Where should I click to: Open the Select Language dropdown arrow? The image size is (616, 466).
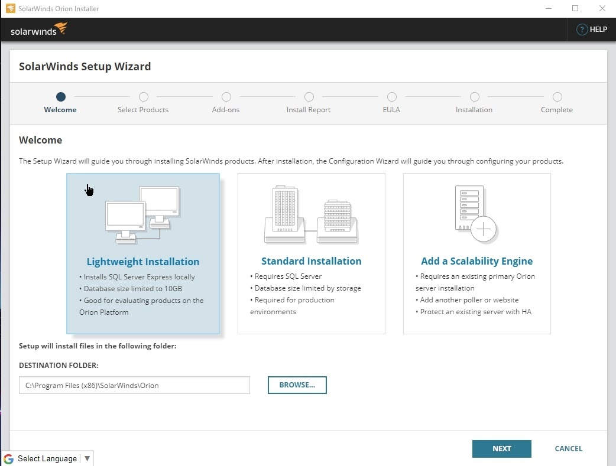[87, 458]
